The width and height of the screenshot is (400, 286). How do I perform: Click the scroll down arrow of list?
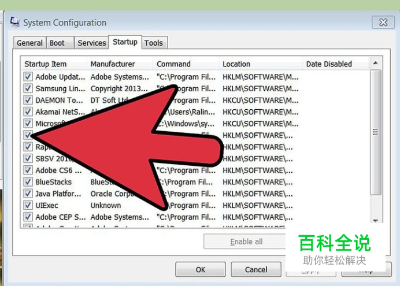click(376, 221)
